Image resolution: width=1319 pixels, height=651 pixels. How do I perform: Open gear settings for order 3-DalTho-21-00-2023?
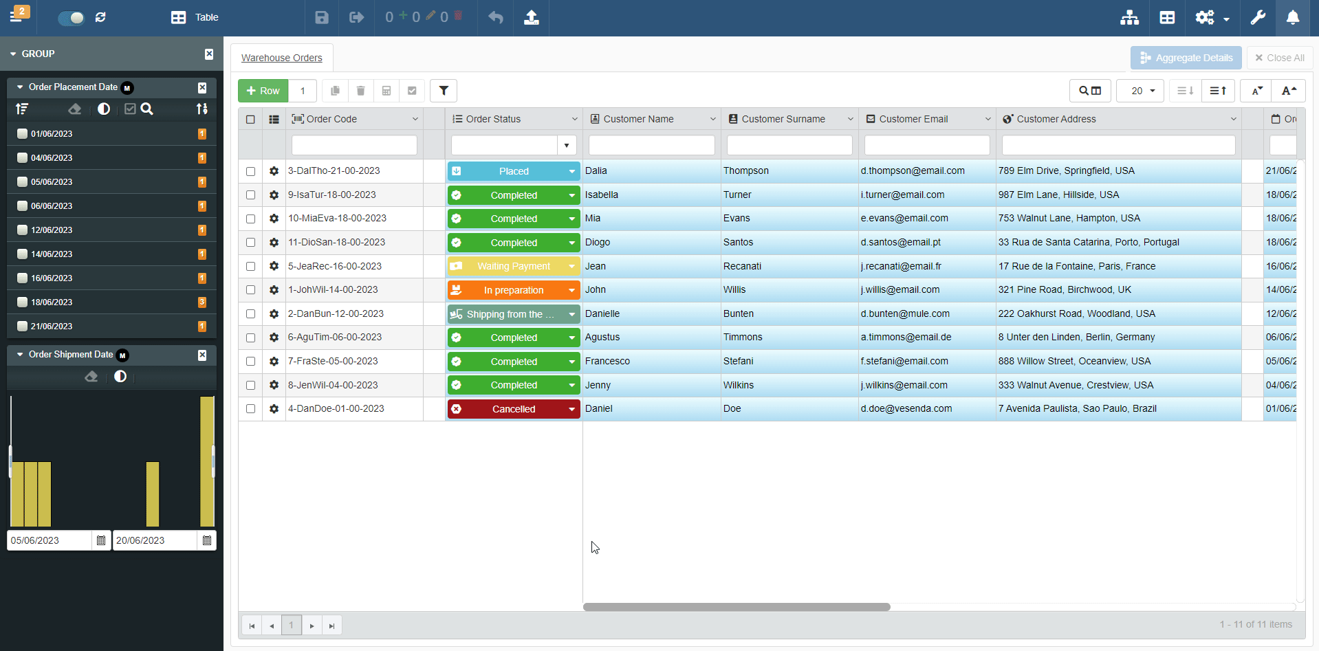(274, 171)
